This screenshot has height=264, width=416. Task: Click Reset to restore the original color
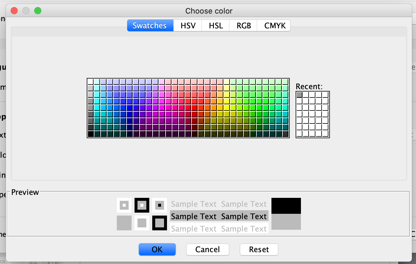(x=259, y=249)
